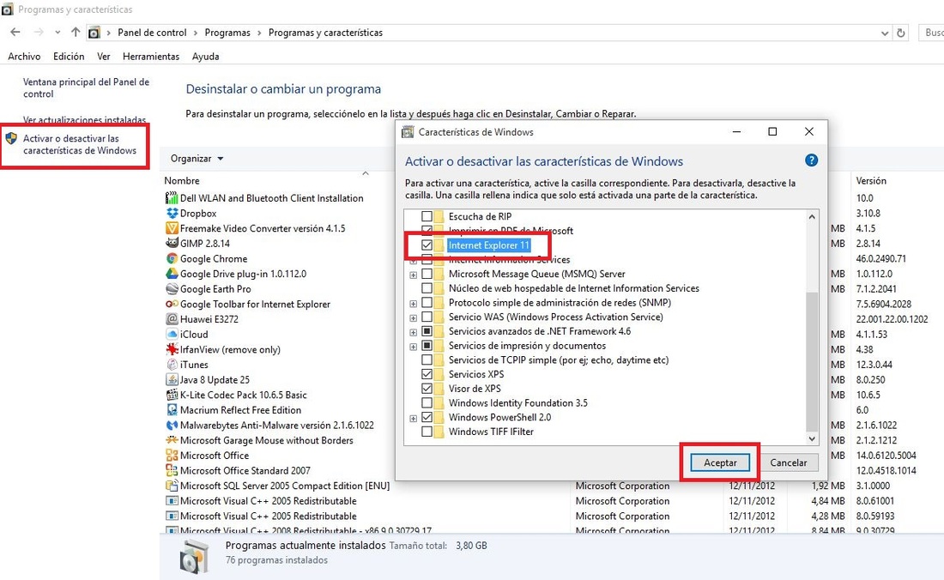Navigate to Panel de control breadcrumb
The width and height of the screenshot is (944, 580).
click(152, 33)
